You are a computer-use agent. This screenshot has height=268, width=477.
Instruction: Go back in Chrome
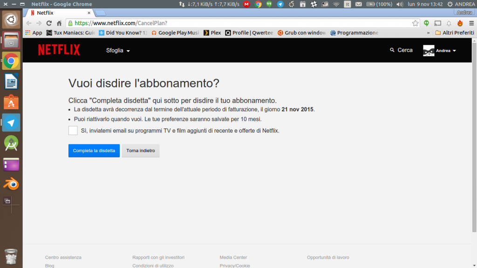(x=29, y=23)
